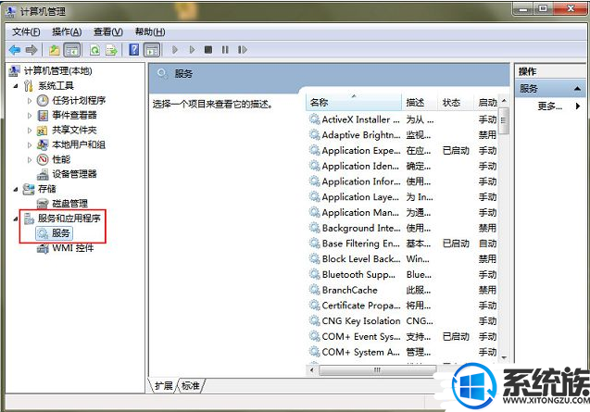Click the Pause service icon
The image size is (590, 412).
click(225, 50)
